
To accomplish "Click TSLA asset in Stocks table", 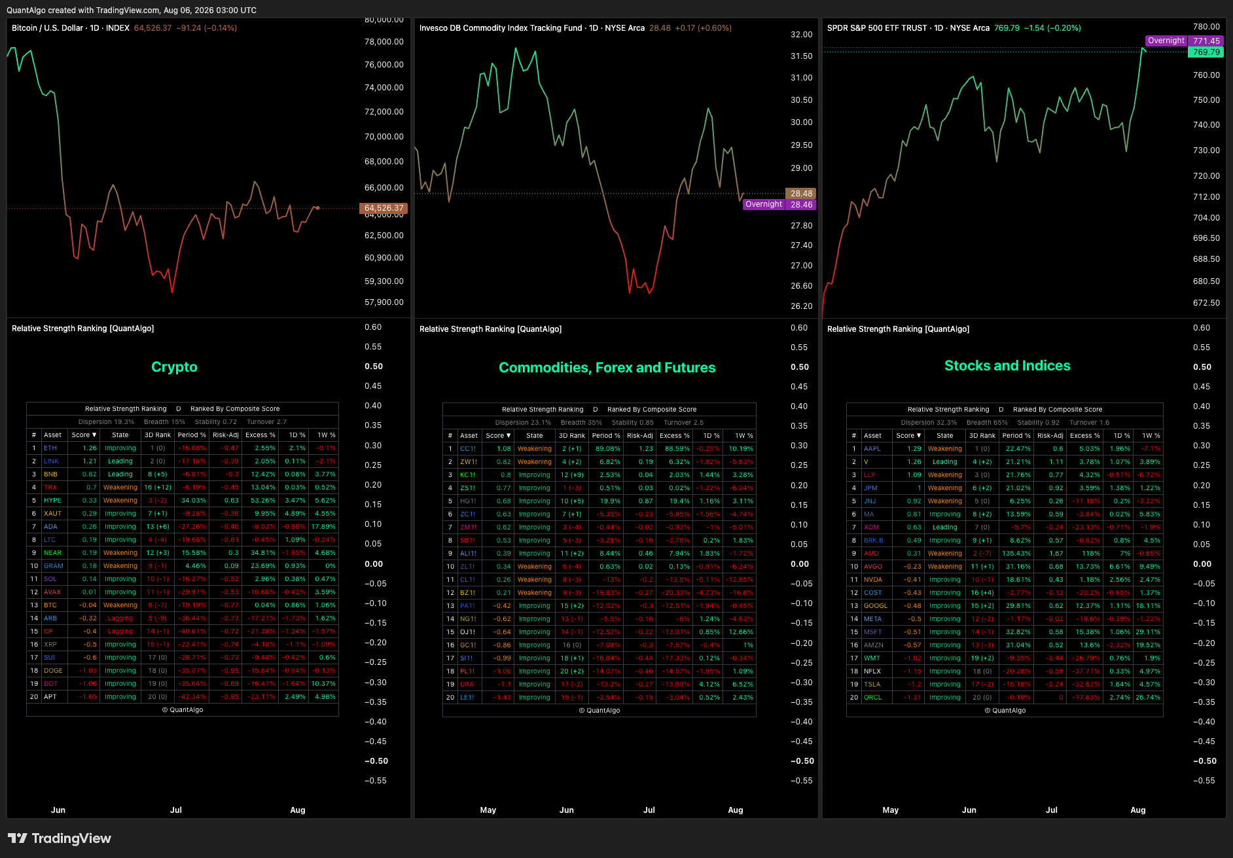I will 872,685.
